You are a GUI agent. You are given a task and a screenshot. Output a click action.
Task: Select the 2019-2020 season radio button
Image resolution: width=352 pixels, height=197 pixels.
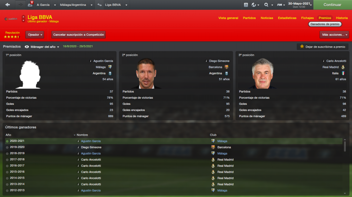click(x=7, y=147)
